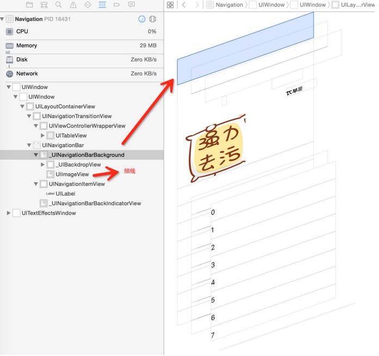The height and width of the screenshot is (356, 379).
Task: Select the Network gauge row
Action: coord(82,73)
